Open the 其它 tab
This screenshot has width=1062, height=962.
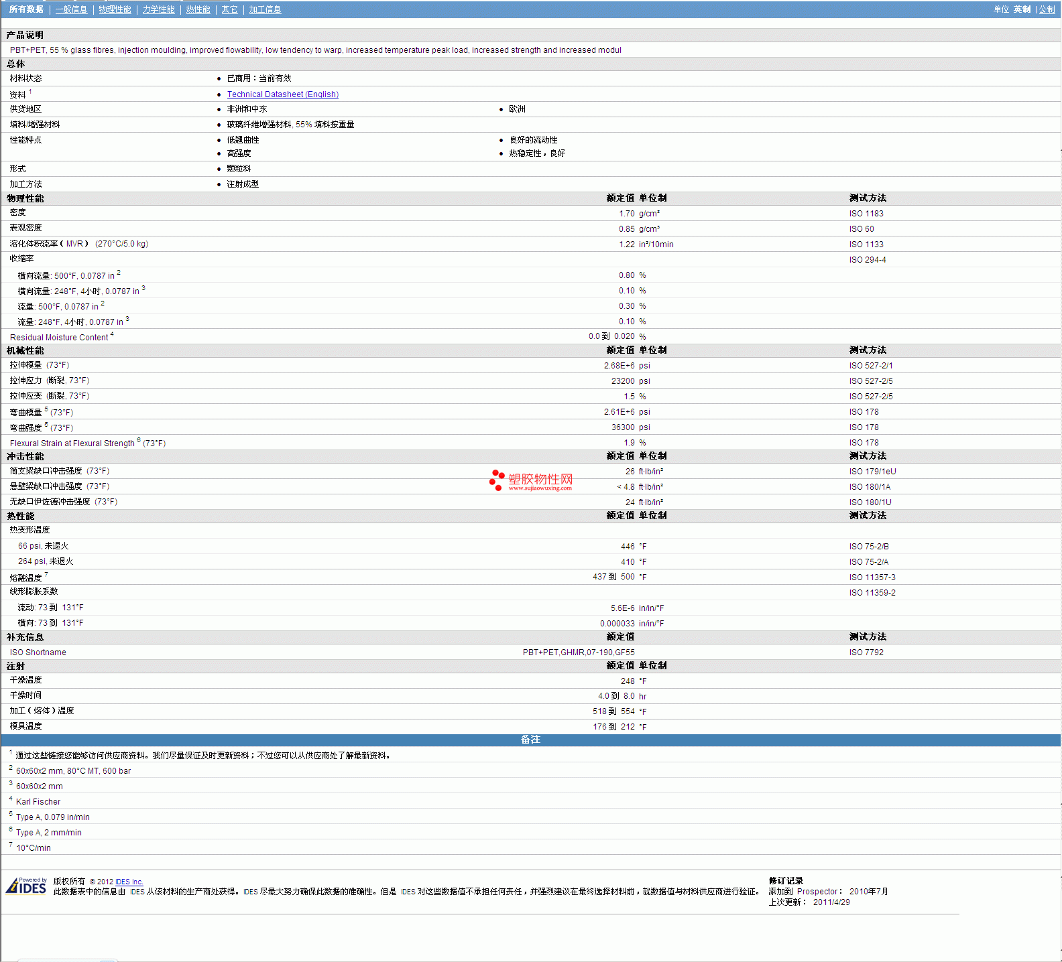click(229, 9)
